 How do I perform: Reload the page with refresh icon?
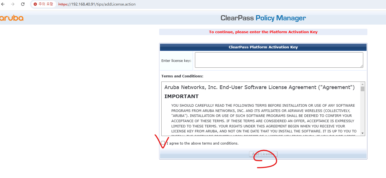23,4
